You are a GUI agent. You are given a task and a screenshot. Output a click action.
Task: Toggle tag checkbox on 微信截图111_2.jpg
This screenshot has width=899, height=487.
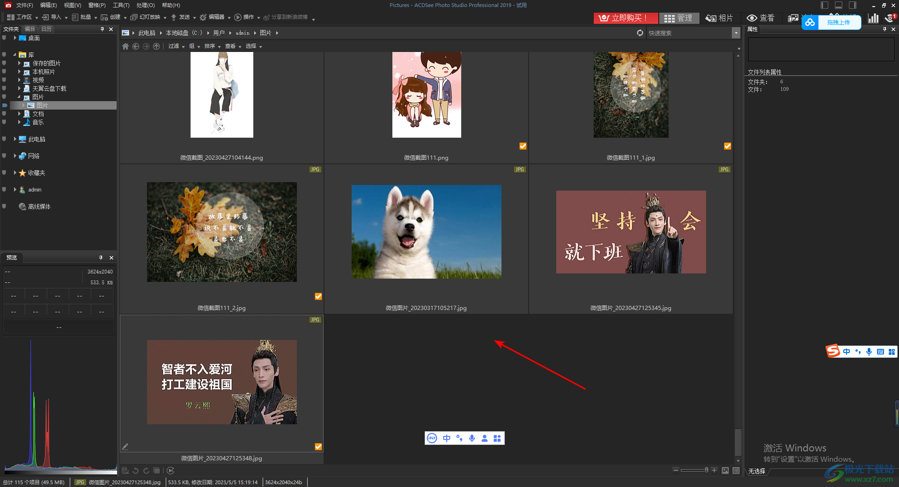(x=318, y=296)
